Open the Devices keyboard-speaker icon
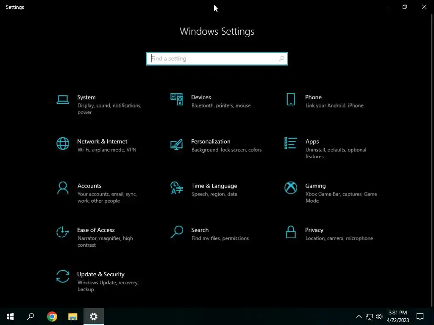This screenshot has width=434, height=325. pyautogui.click(x=177, y=99)
